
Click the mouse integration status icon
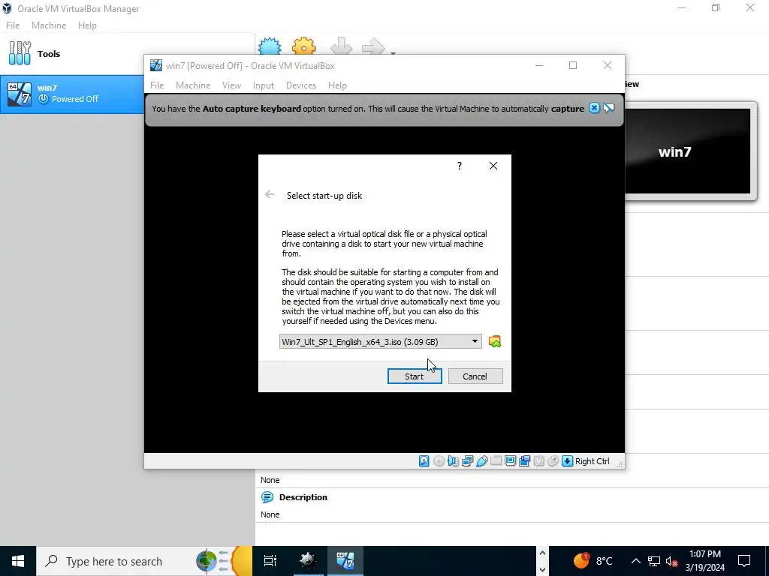point(553,461)
